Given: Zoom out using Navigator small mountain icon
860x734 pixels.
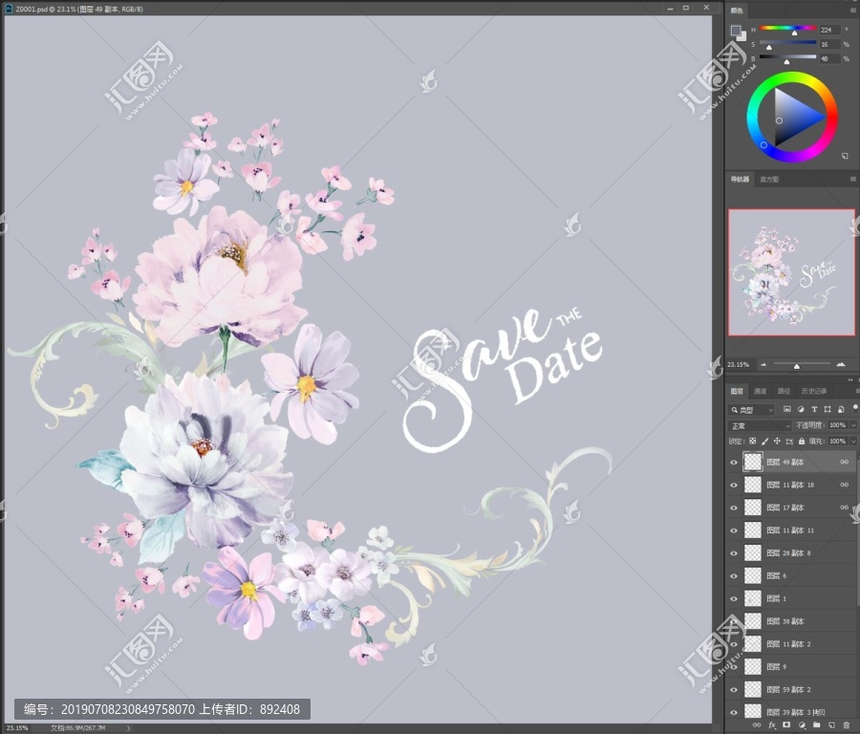Looking at the screenshot, I should [x=763, y=365].
